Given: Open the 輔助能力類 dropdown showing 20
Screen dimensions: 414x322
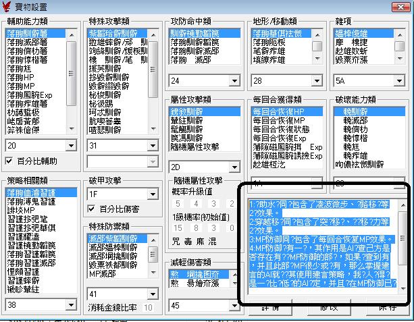Looking at the screenshot, I should tap(72, 145).
